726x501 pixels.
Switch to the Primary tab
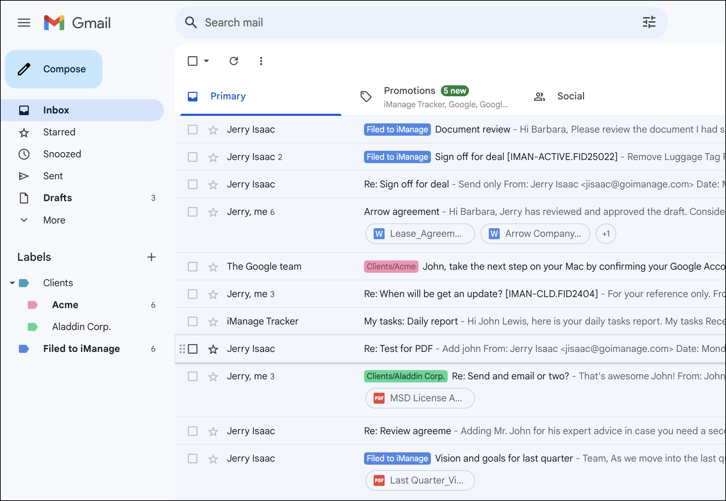(x=261, y=96)
